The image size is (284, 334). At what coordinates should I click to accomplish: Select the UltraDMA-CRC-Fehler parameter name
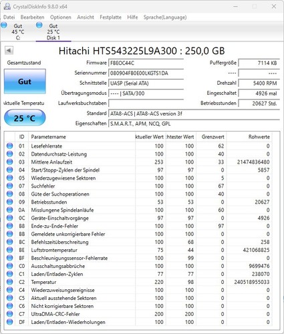pyautogui.click(x=55, y=314)
